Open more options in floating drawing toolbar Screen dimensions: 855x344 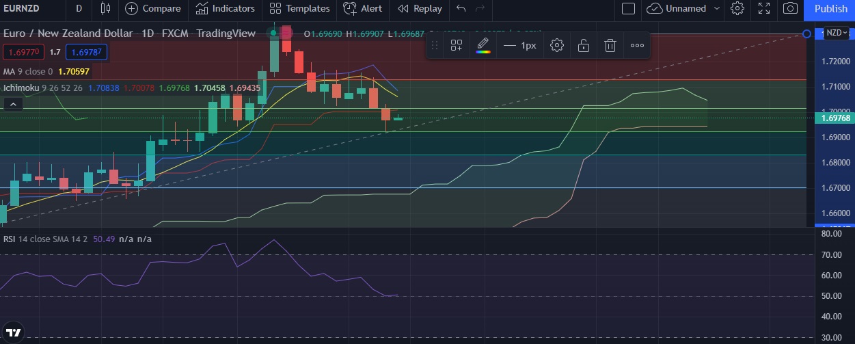(637, 46)
